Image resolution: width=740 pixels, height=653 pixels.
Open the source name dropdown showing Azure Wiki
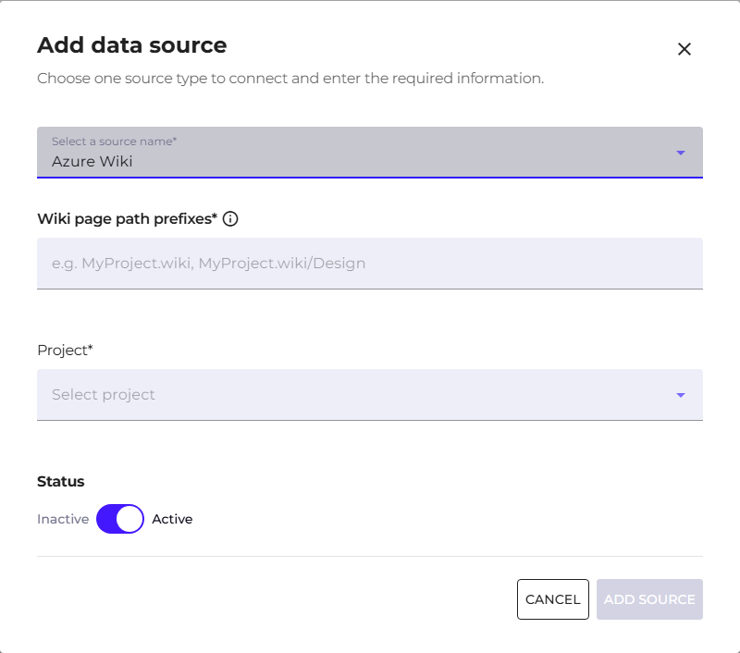[x=369, y=153]
